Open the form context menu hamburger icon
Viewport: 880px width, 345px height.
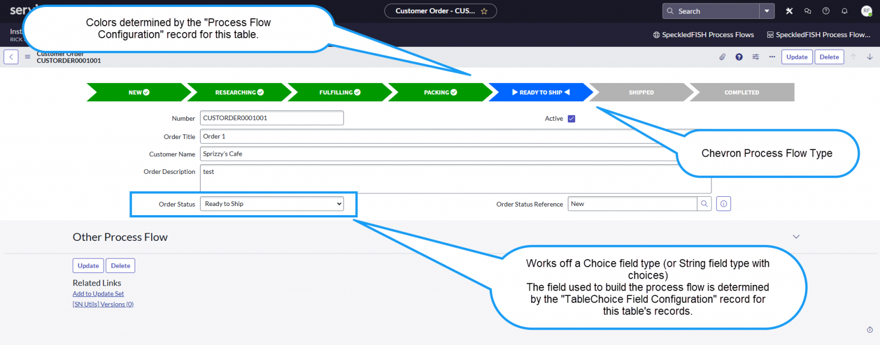27,57
